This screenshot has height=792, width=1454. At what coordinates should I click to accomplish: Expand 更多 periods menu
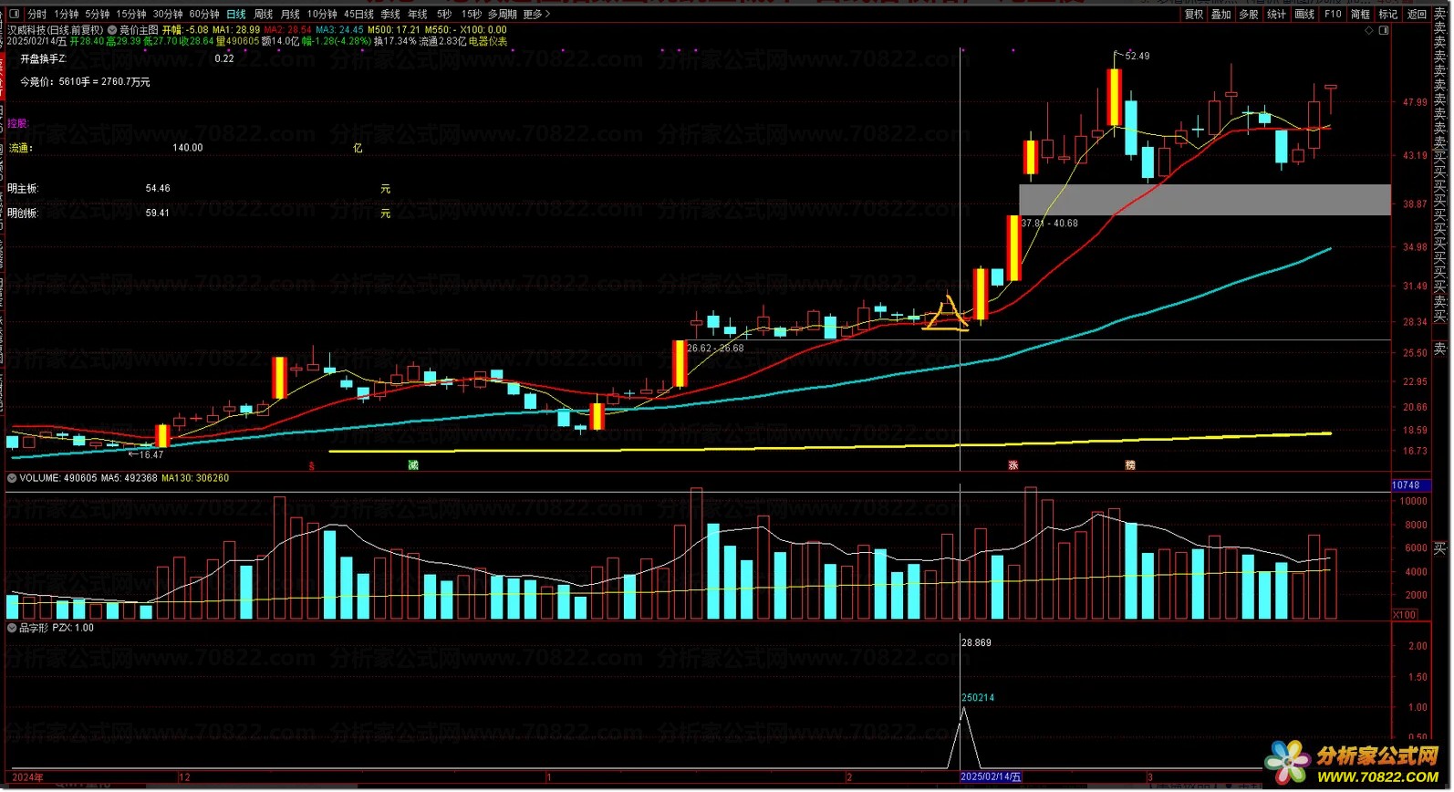(x=535, y=14)
